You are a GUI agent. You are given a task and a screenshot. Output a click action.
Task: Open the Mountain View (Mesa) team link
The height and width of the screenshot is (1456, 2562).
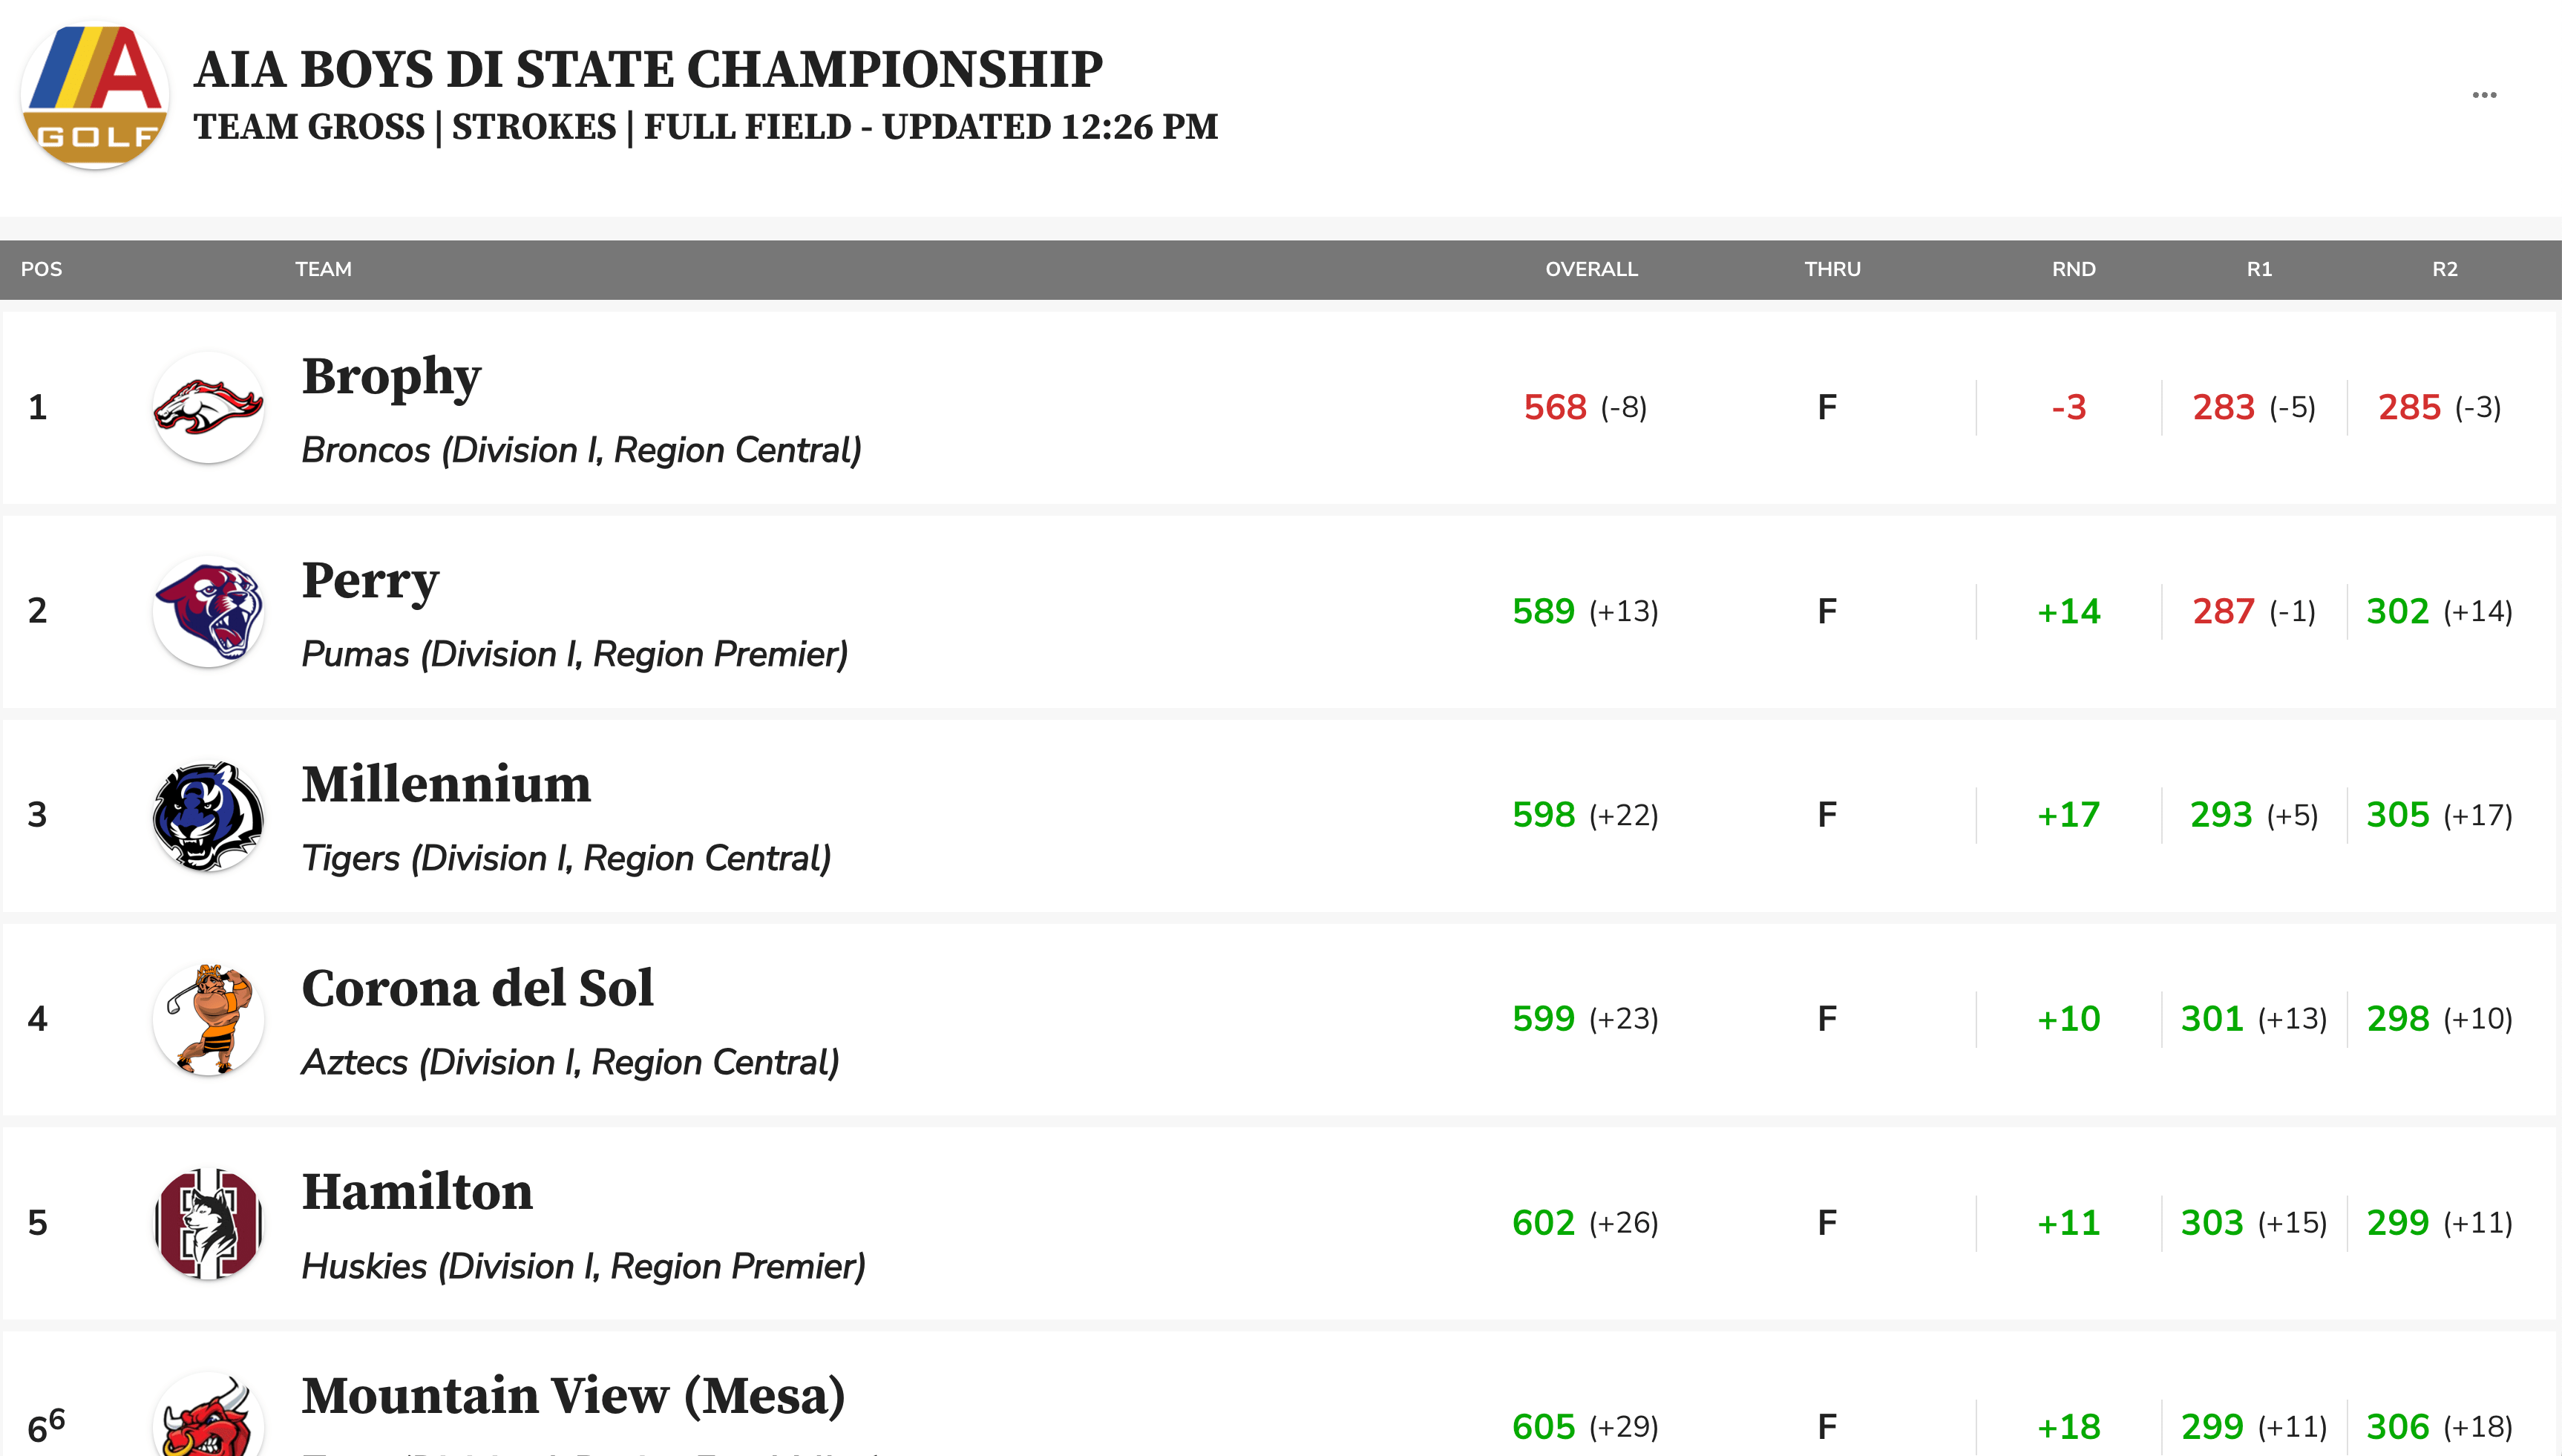573,1396
